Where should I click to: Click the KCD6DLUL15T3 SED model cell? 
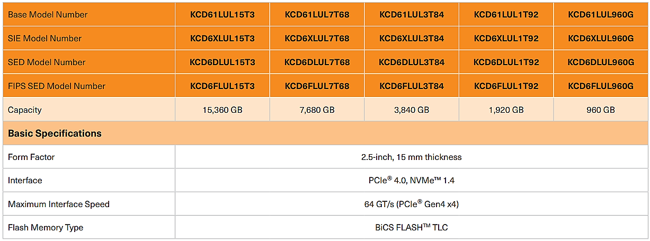[x=222, y=62]
